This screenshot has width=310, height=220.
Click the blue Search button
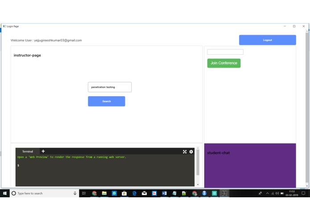(x=106, y=101)
